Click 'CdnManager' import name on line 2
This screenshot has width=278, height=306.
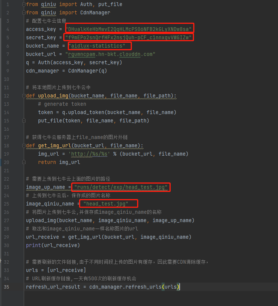[x=95, y=13]
